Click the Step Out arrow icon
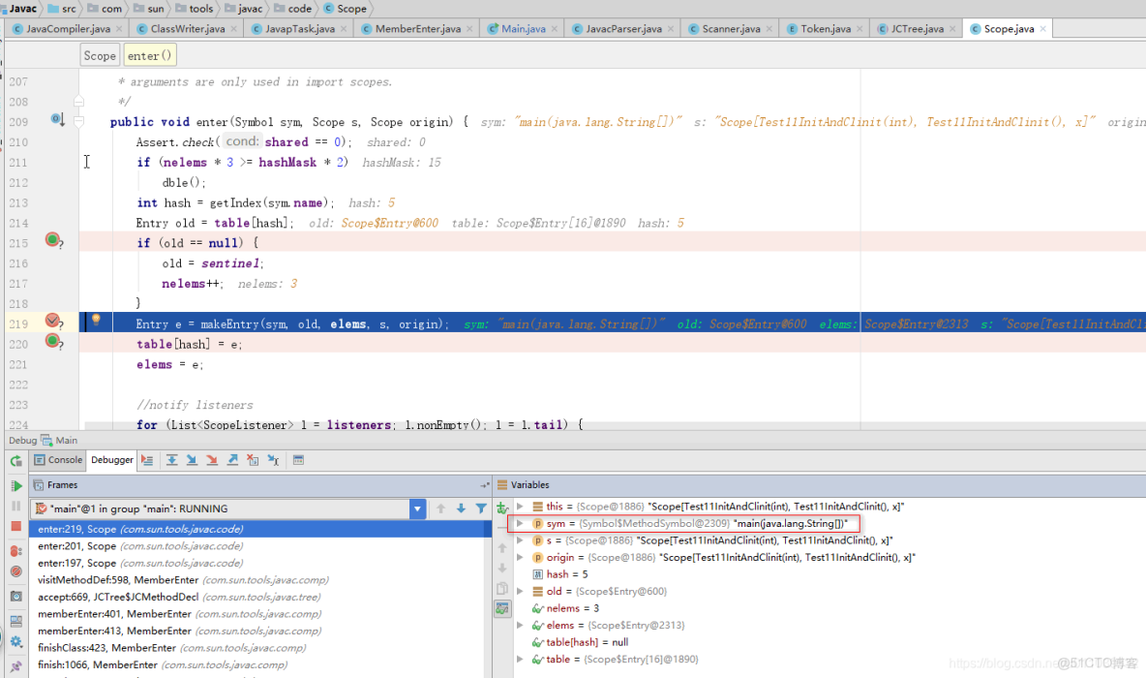Screen dimensions: 1146x678 coord(231,460)
